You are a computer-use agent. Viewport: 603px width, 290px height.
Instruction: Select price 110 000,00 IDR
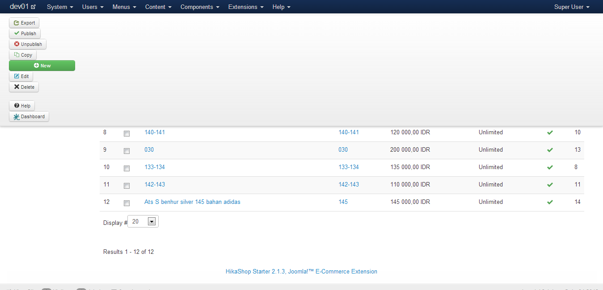pyautogui.click(x=410, y=184)
